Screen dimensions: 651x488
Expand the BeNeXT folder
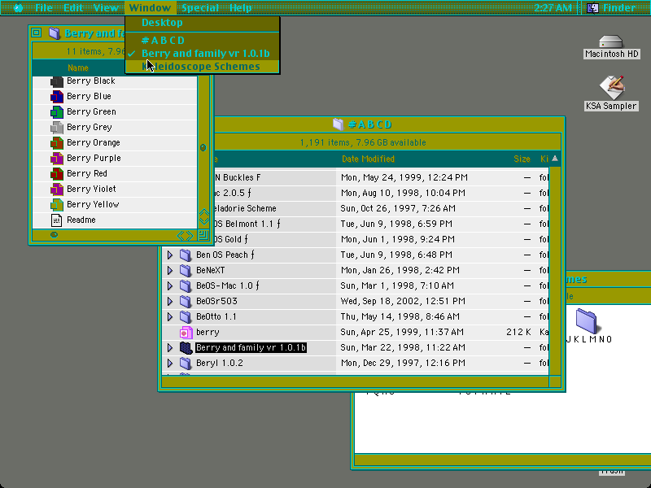170,271
